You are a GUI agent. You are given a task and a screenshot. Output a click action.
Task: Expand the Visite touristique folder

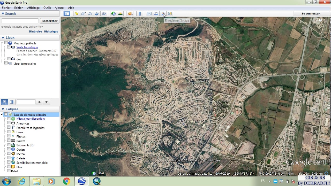5,47
